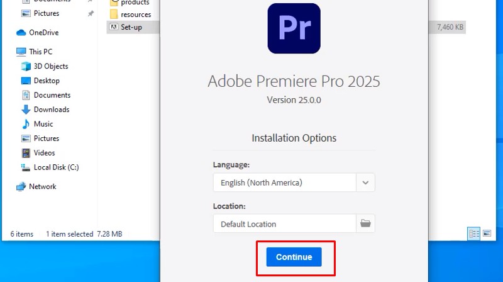The image size is (503, 282).
Task: Go to Downloads folder in sidebar
Action: (52, 110)
